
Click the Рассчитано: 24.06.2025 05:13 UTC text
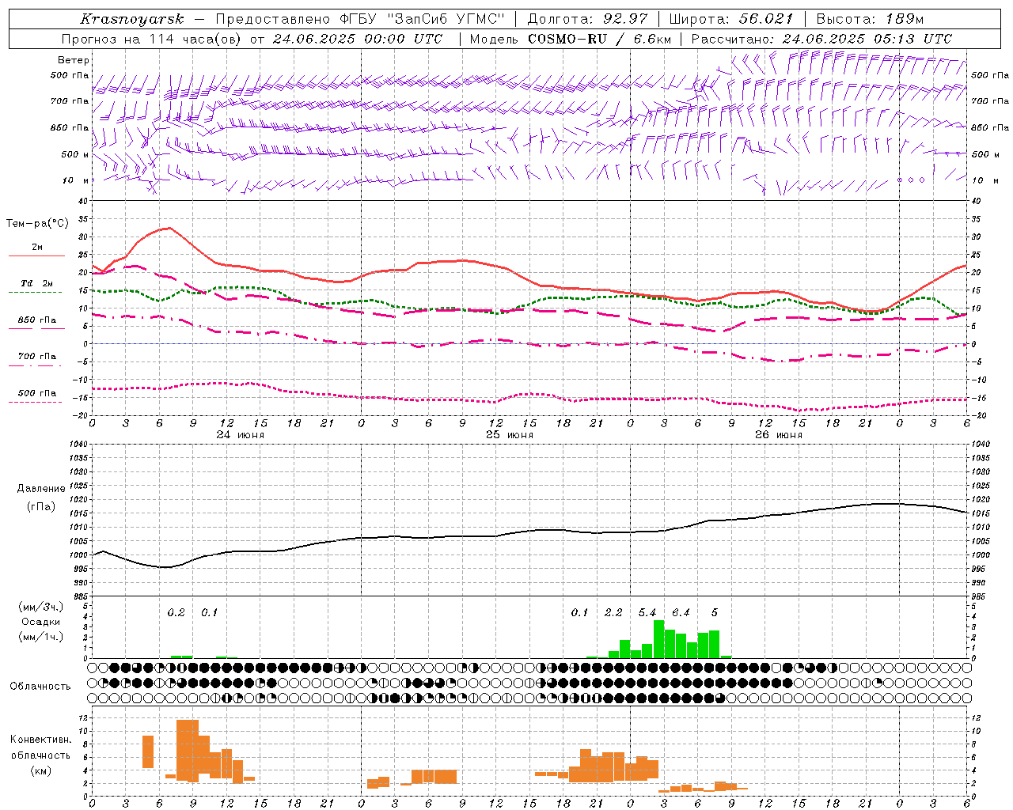[821, 39]
